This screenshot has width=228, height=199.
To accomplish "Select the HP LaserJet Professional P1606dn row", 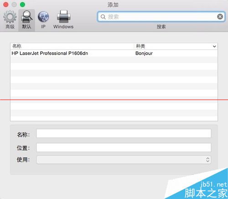I will 114,53.
